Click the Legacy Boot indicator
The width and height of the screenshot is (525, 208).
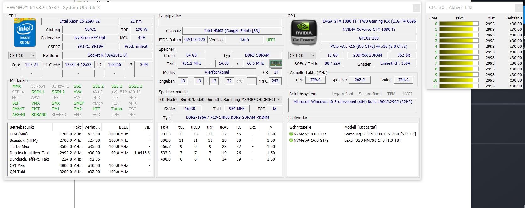342,94
